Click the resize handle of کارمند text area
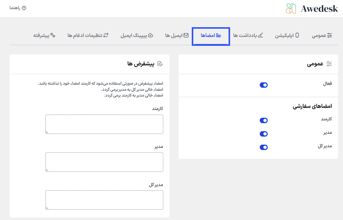Viewport: 343px width, 220px height. point(47,132)
